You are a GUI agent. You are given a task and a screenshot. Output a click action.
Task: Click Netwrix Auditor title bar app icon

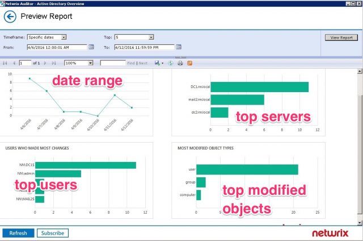[2, 3]
